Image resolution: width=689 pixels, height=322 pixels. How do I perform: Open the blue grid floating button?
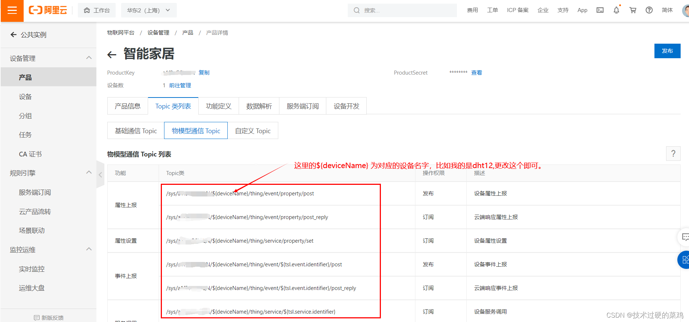[x=684, y=260]
